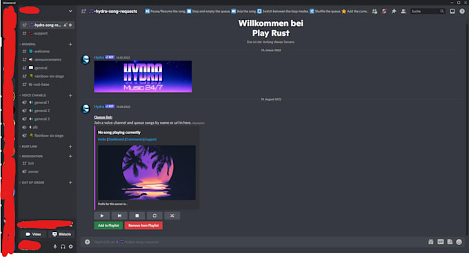This screenshot has height=258, width=469.
Task: Click the plus attachment icon in message bar
Action: (87, 242)
